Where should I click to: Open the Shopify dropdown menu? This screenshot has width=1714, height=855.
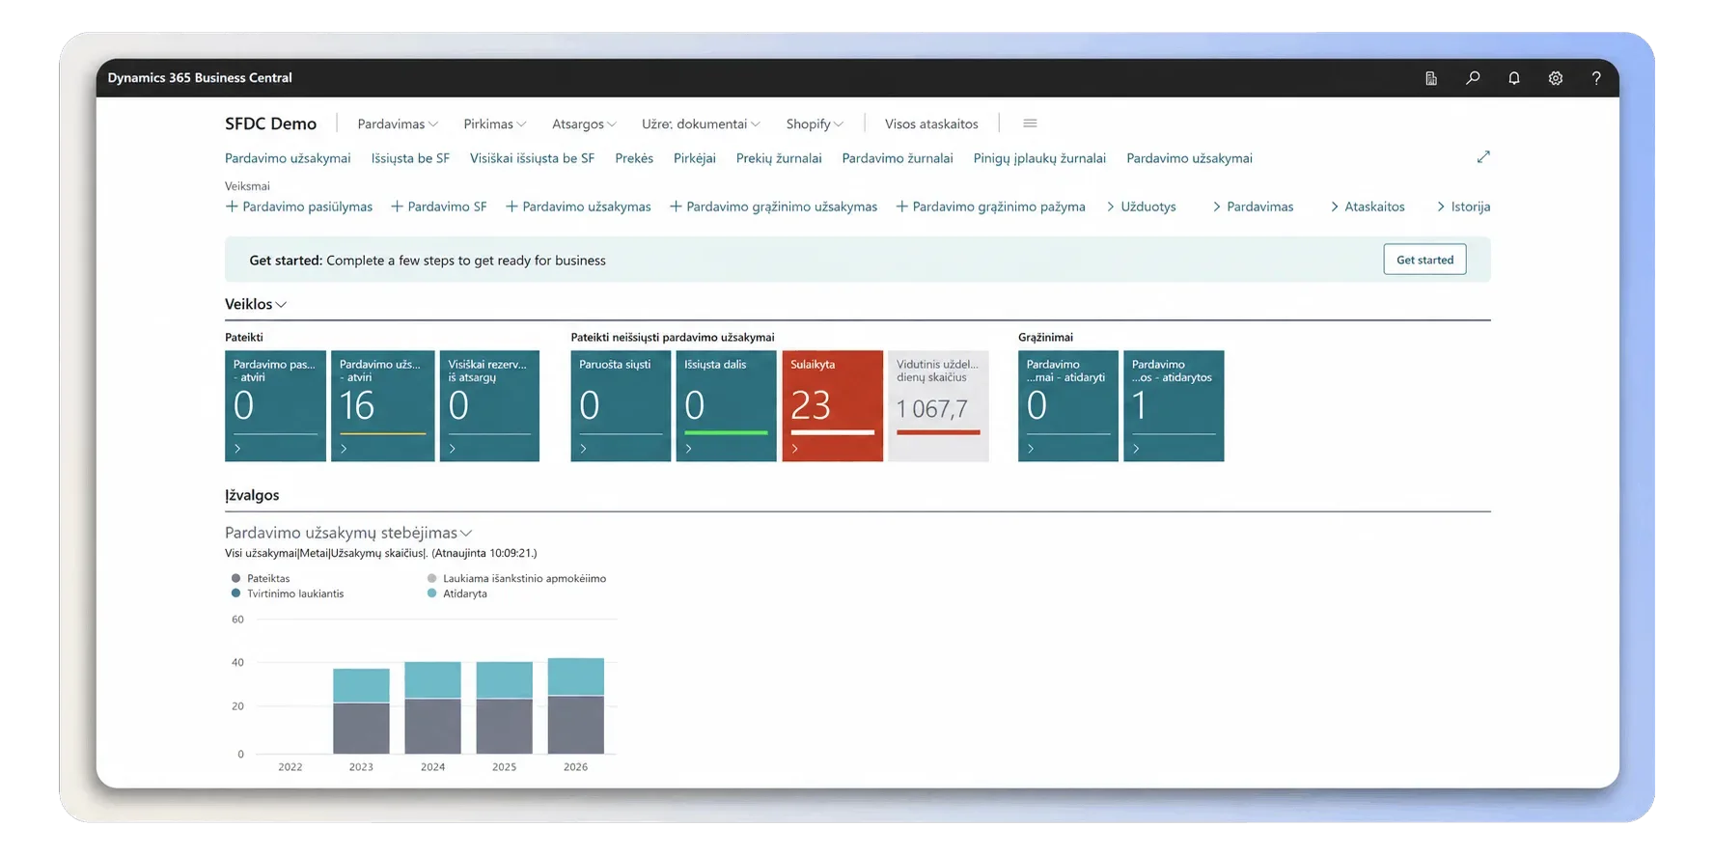click(815, 124)
